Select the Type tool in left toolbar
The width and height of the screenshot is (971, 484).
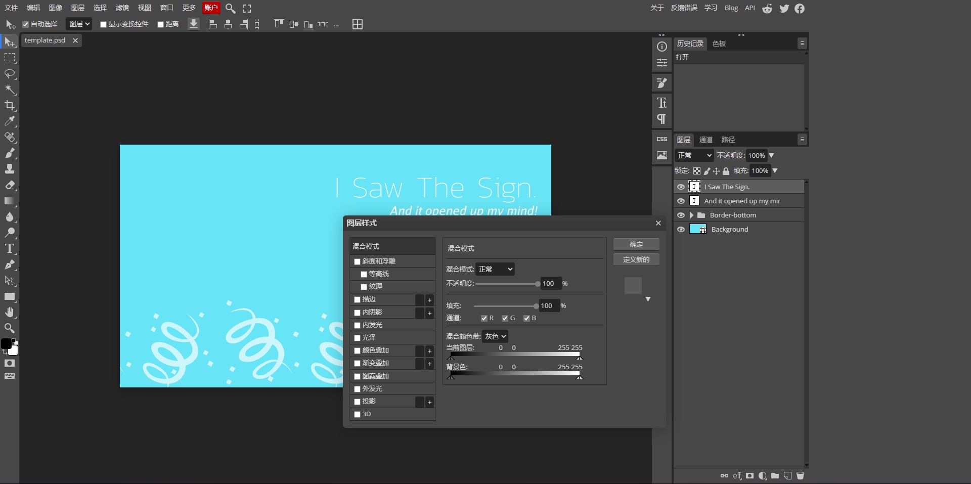pos(10,248)
